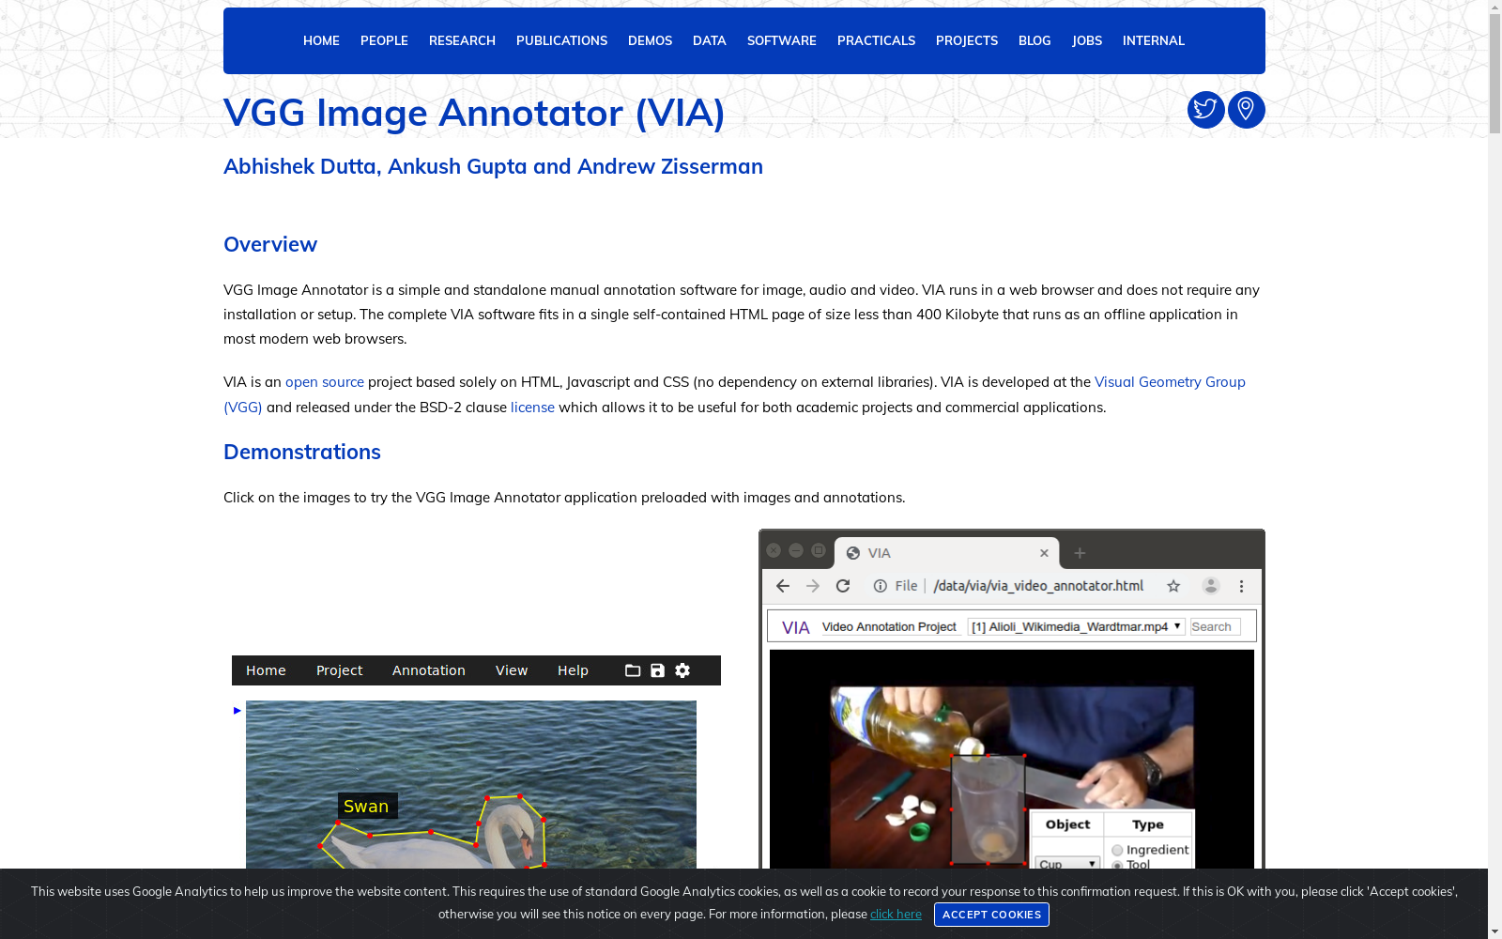Open the Alioli_Wikimedia_Wardtmar.mp4 video dropdown
Image resolution: width=1502 pixels, height=939 pixels.
pyautogui.click(x=1075, y=626)
